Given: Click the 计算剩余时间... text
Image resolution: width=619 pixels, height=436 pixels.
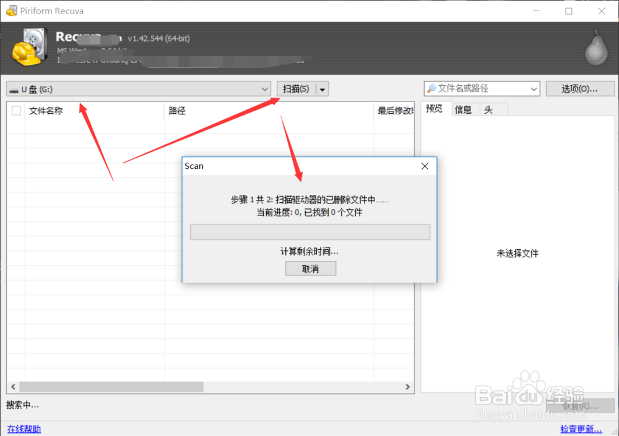Looking at the screenshot, I should tap(309, 251).
